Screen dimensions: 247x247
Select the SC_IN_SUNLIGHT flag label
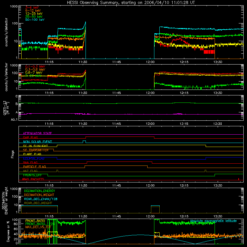(x=36, y=146)
